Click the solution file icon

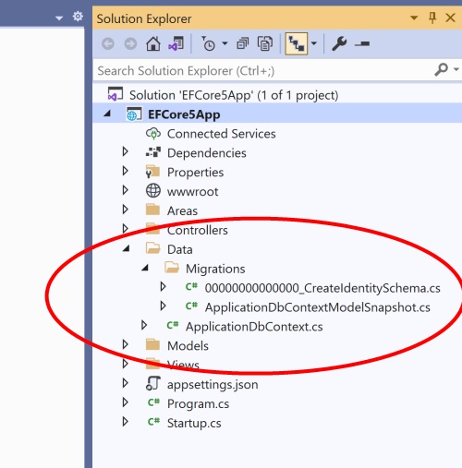point(115,94)
